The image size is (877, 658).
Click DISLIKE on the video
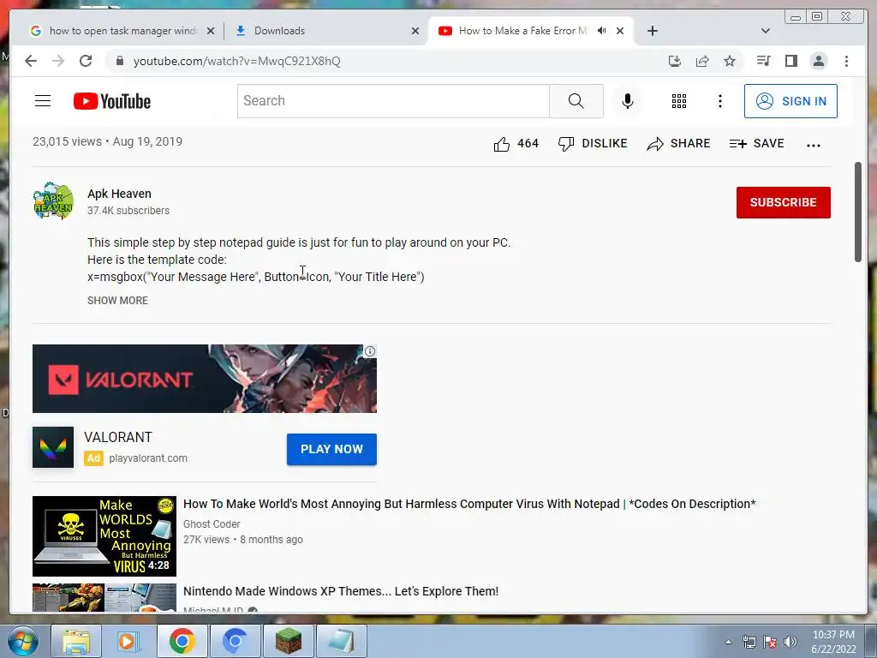pos(593,144)
